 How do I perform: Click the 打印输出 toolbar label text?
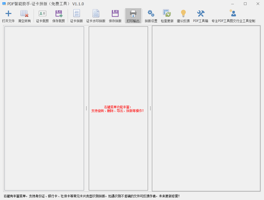(x=133, y=21)
